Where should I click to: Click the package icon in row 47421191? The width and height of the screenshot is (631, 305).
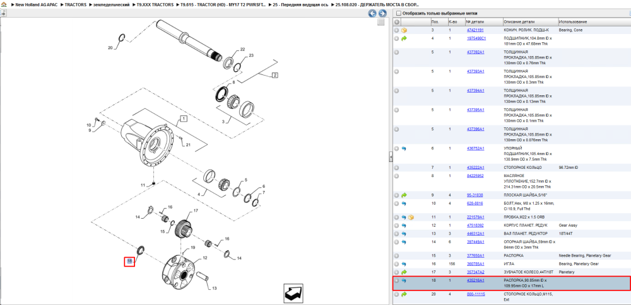pyautogui.click(x=404, y=30)
